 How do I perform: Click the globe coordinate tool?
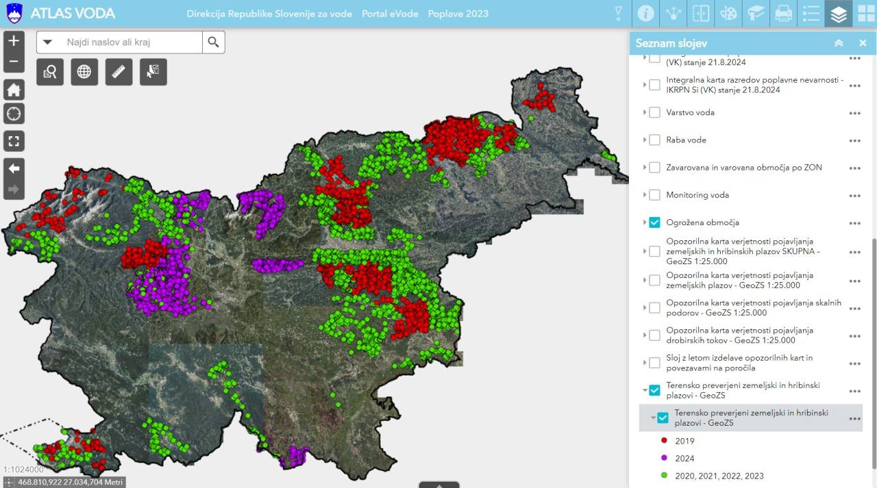tap(84, 72)
